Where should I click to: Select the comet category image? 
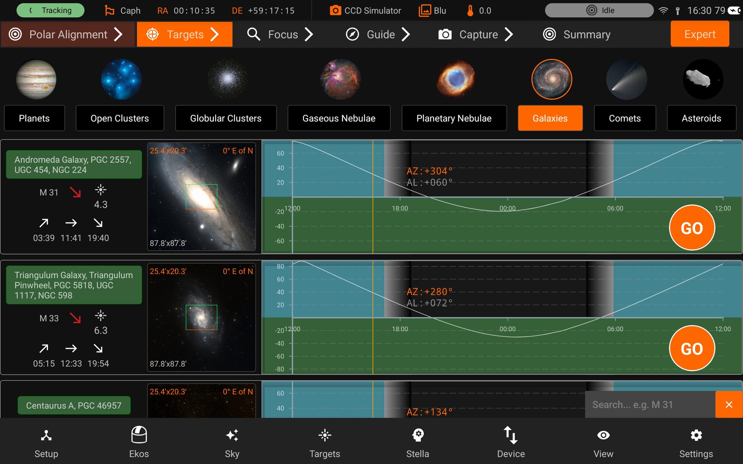tap(627, 79)
